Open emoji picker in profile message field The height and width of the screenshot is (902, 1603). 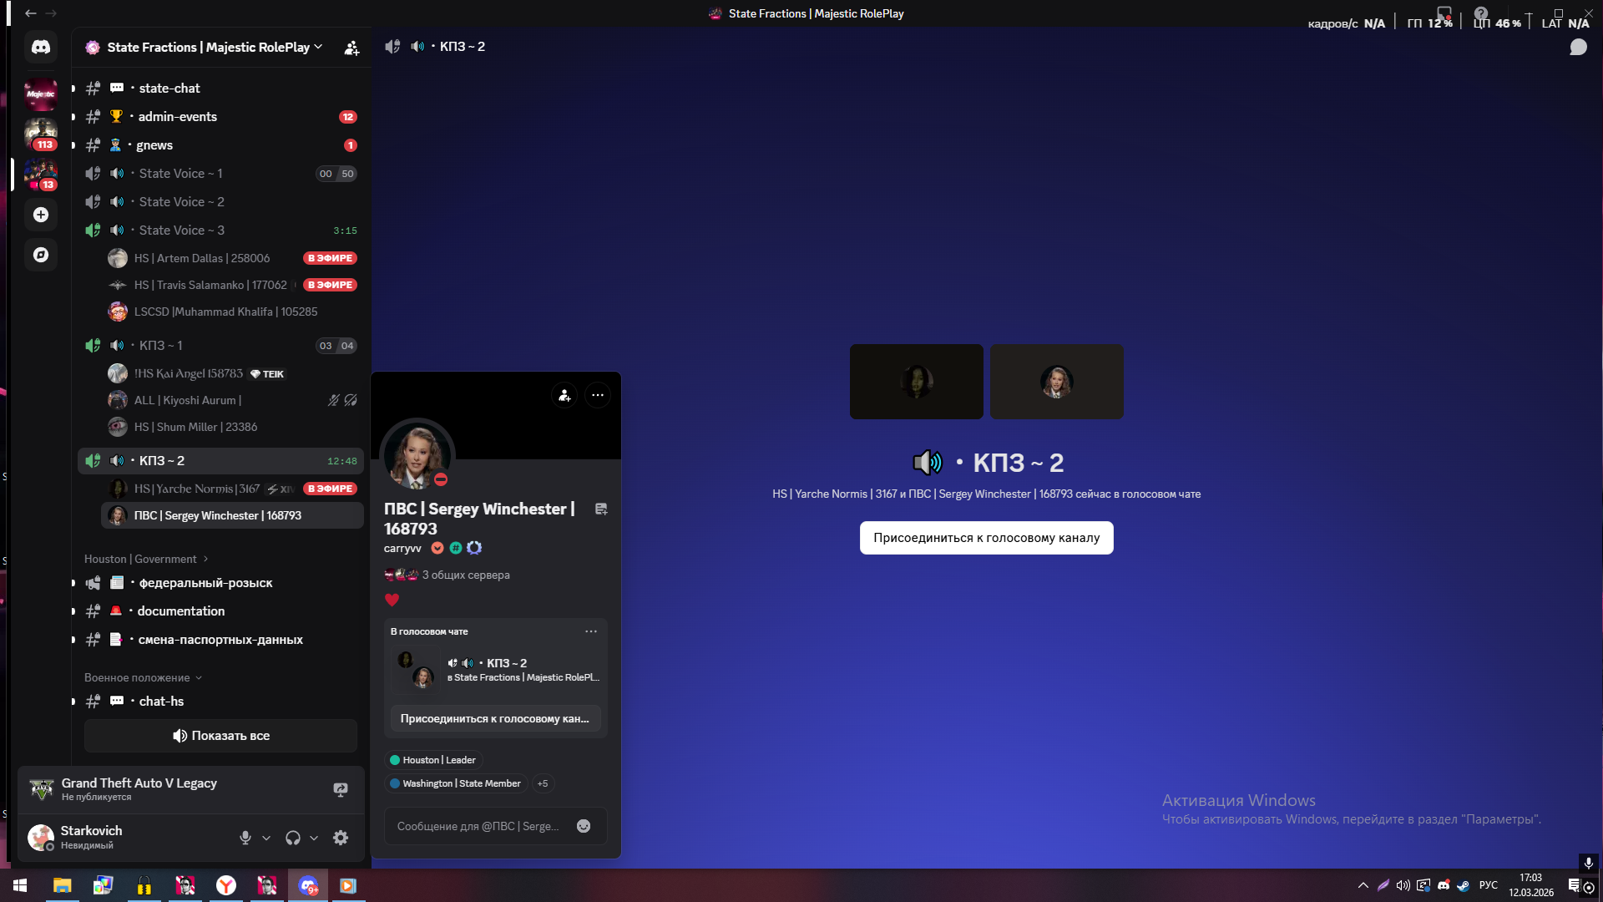pyautogui.click(x=584, y=826)
